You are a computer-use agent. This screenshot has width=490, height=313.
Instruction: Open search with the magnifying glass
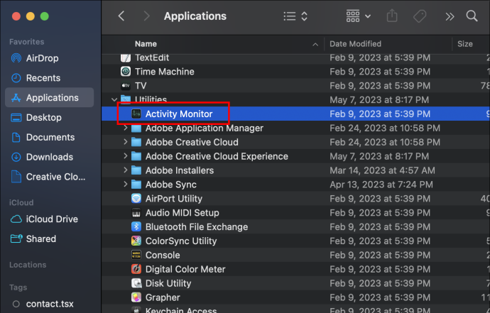(472, 16)
